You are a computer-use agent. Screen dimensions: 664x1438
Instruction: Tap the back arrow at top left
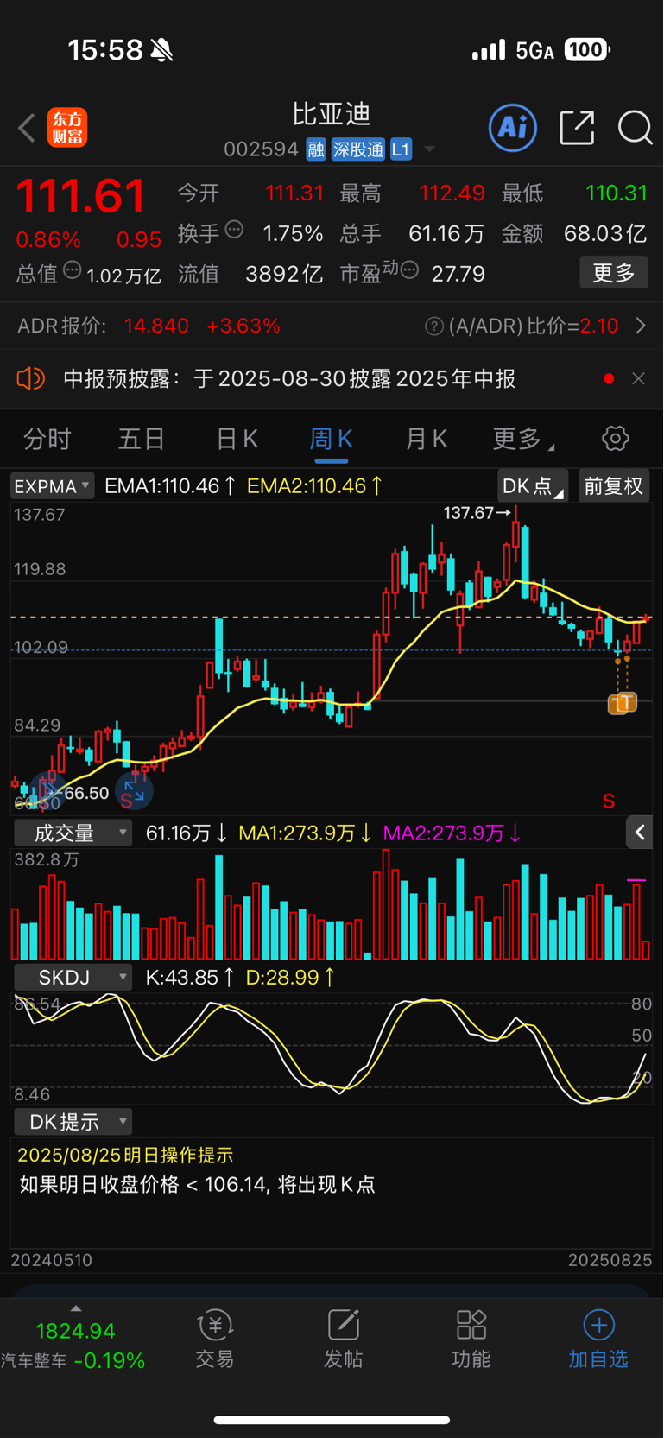coord(27,128)
